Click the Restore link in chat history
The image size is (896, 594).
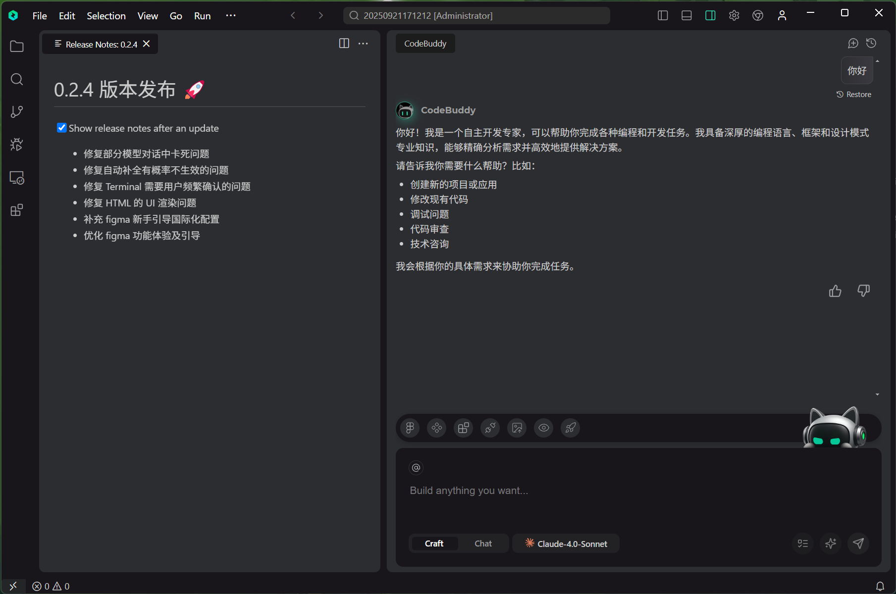pyautogui.click(x=853, y=94)
